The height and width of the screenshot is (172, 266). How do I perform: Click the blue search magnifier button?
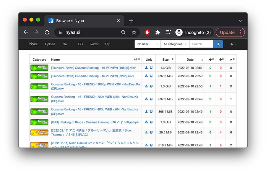pyautogui.click(x=218, y=44)
